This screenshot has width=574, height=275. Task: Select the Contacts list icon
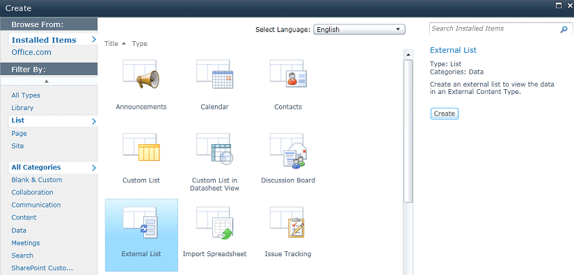coord(288,73)
